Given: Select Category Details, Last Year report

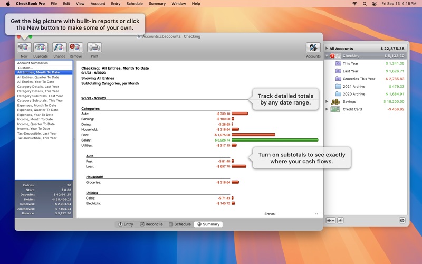Looking at the screenshot, I should [44, 87].
